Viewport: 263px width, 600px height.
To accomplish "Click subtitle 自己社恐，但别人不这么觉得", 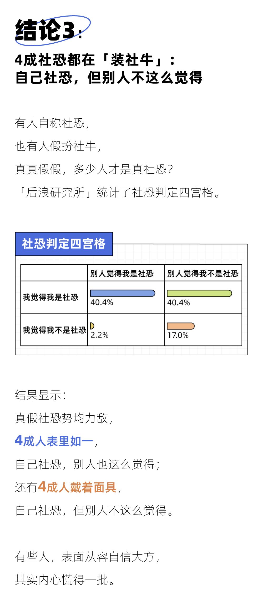I will (109, 77).
